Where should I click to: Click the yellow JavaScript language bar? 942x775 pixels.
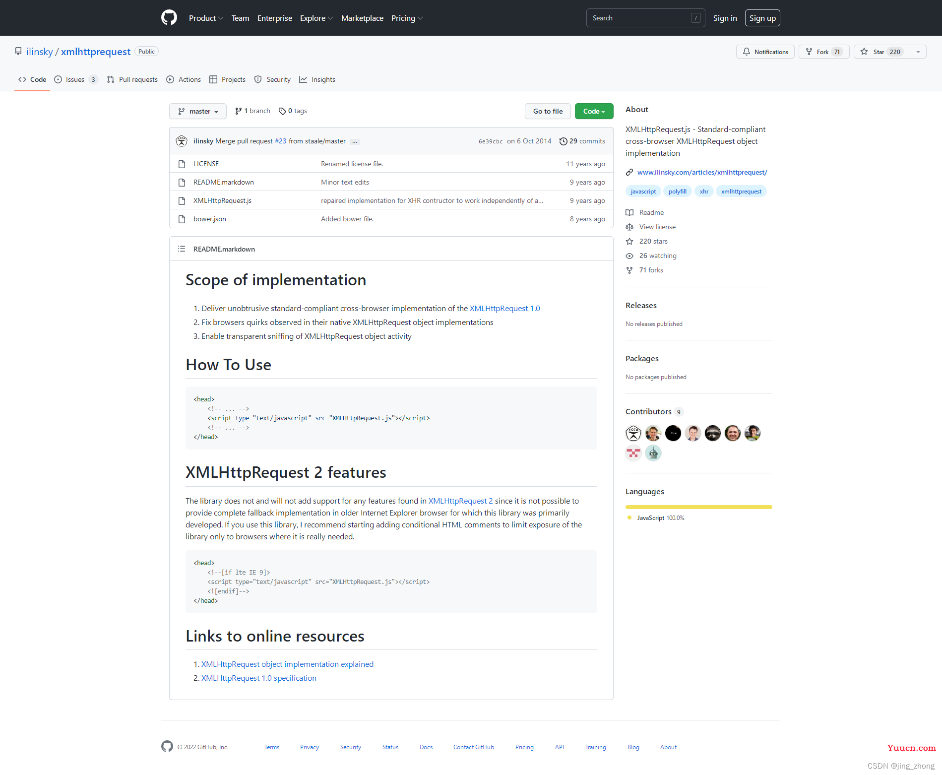pos(698,507)
